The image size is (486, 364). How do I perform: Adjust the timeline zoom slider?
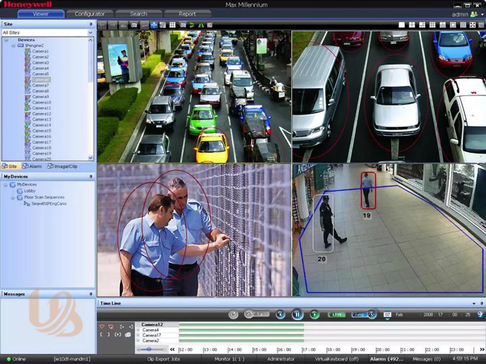[149, 349]
